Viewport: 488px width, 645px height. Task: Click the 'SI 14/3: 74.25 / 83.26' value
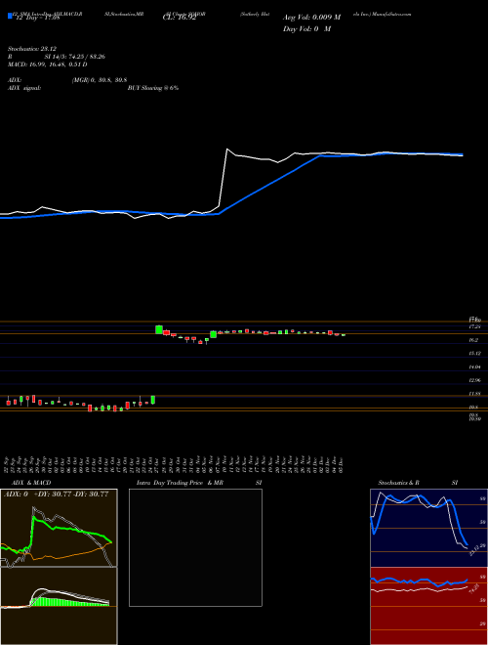click(75, 57)
